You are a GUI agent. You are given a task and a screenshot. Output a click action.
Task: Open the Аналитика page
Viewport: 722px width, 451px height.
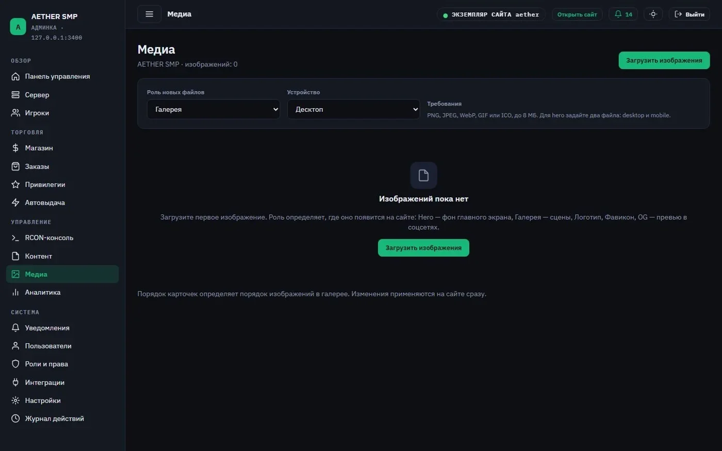(62, 292)
